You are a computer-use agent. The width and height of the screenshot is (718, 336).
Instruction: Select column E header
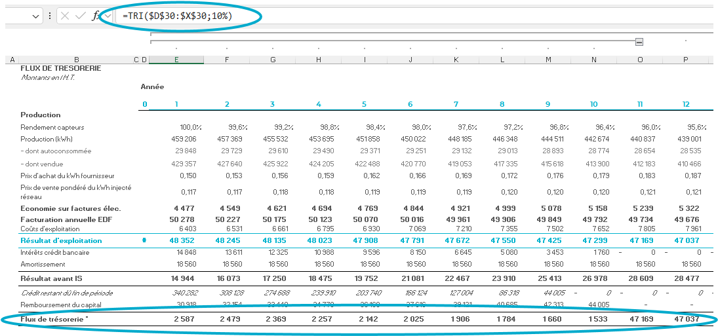pos(176,60)
